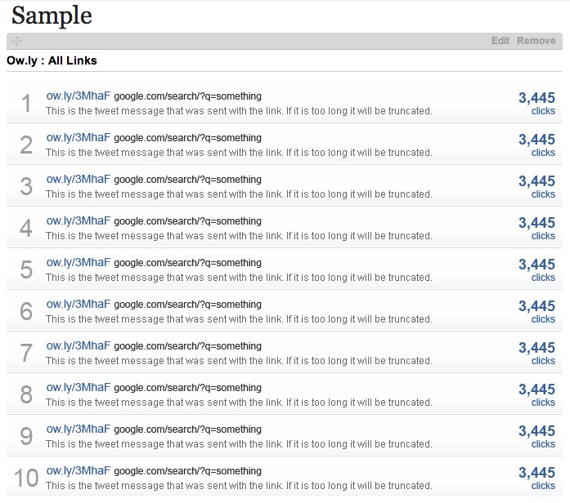Click the 'Ow.ly : All Links' heading

[52, 60]
